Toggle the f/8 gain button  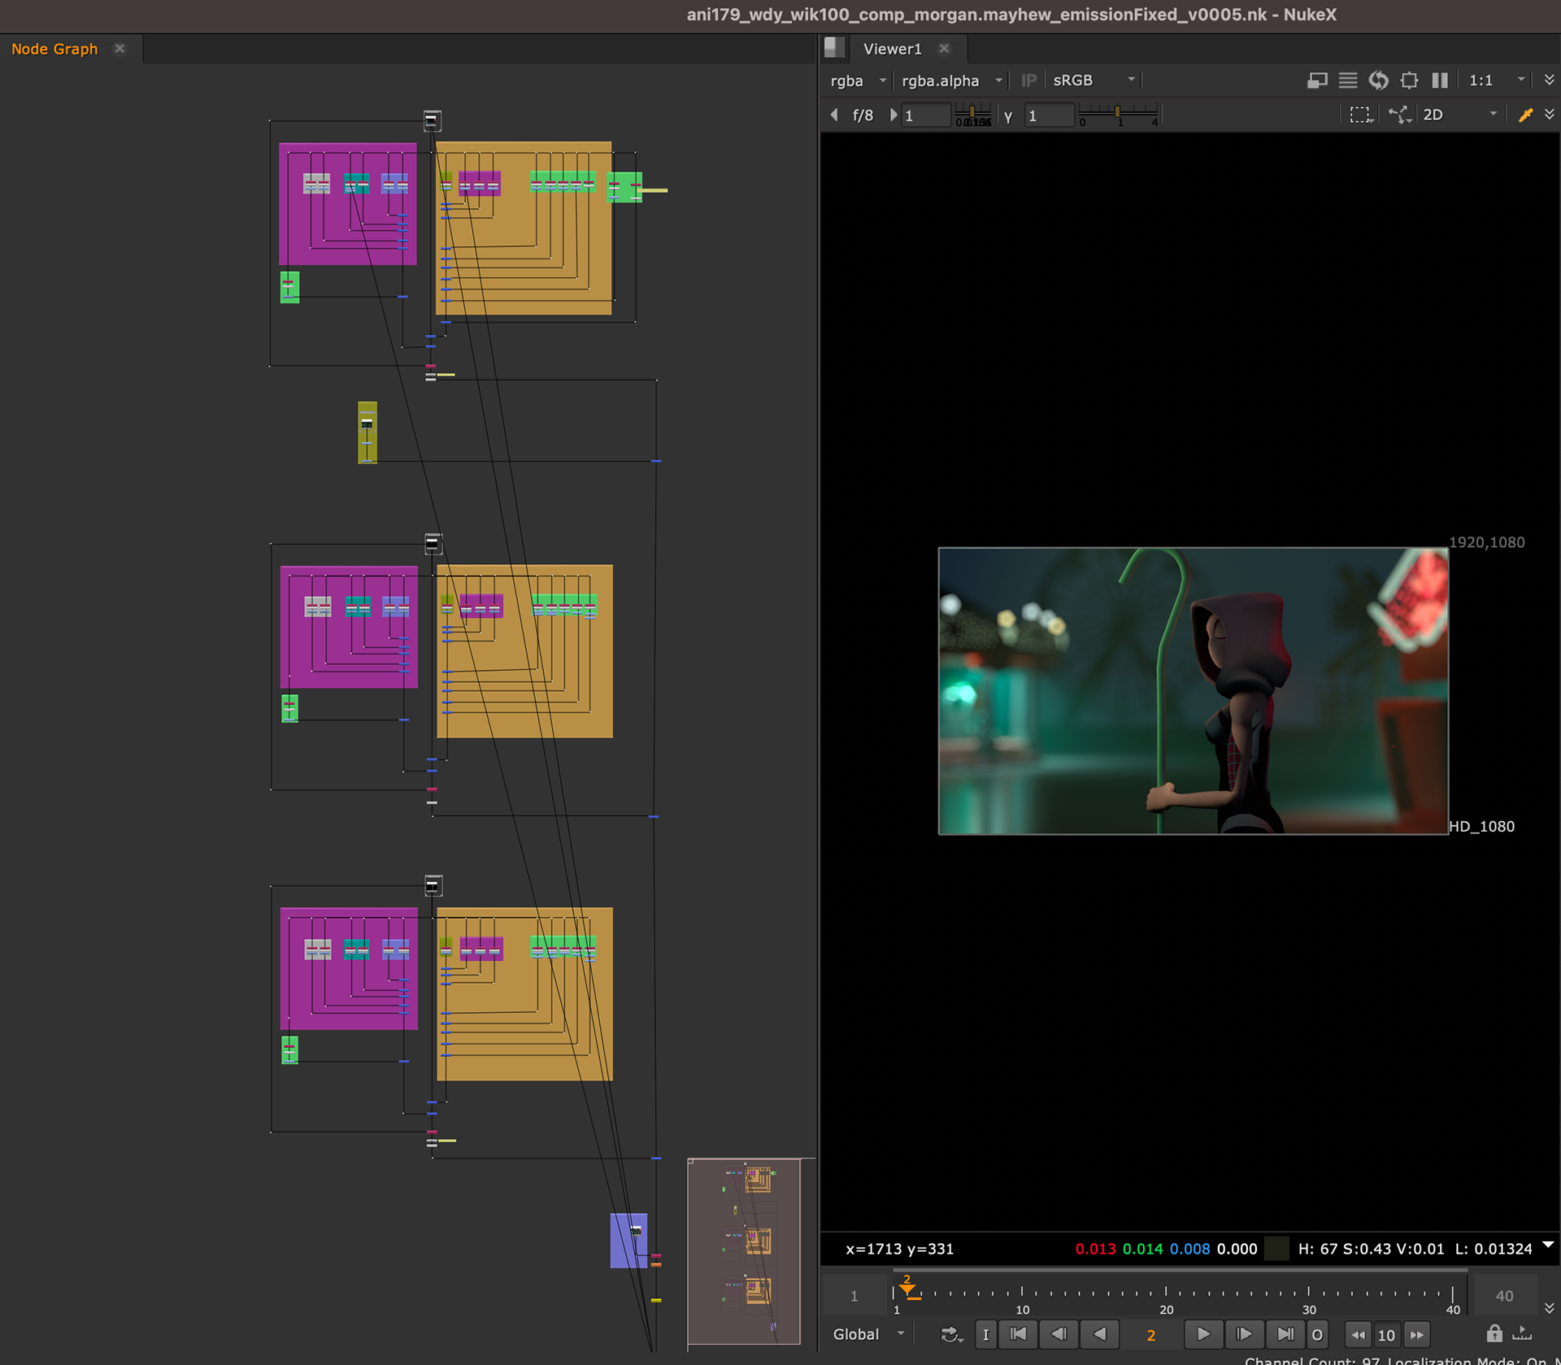[x=863, y=115]
